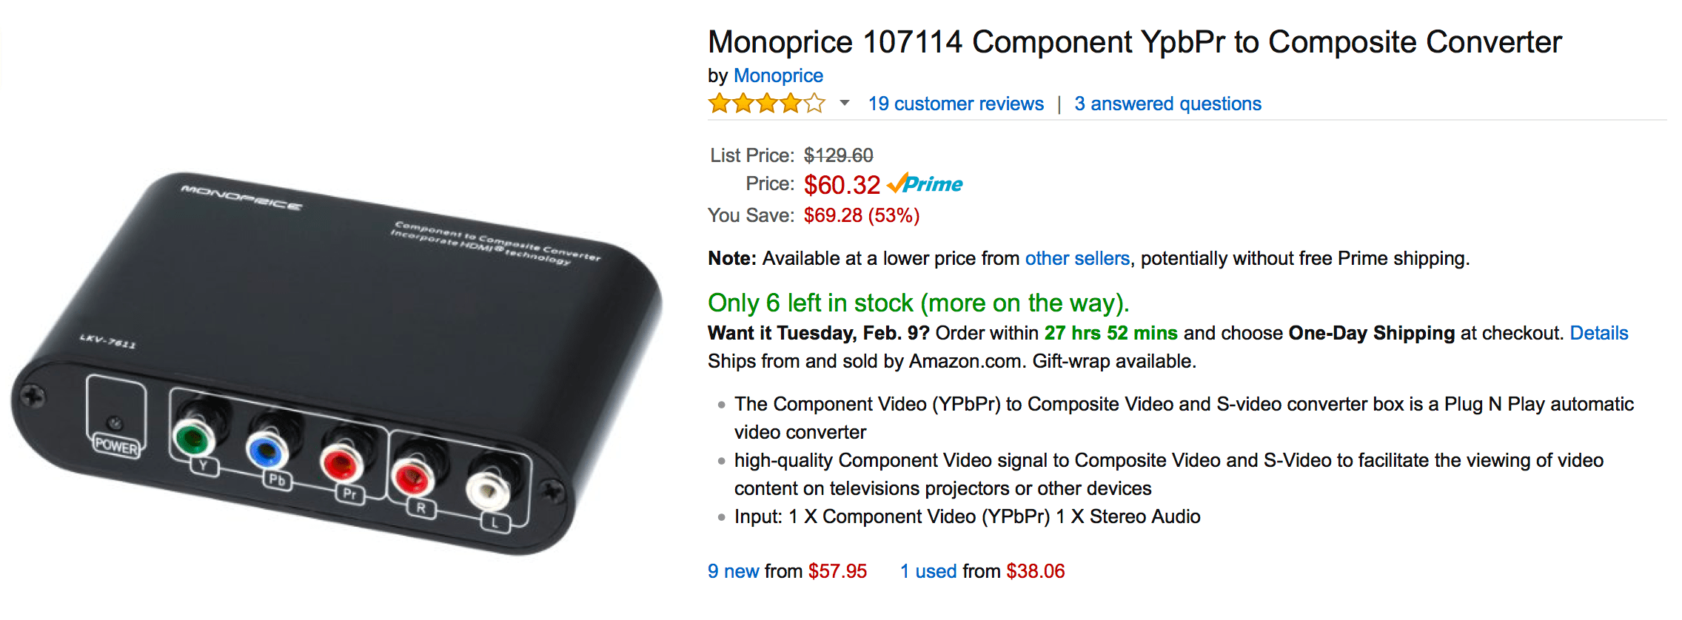Open the '9 new' offers link

coord(733,571)
